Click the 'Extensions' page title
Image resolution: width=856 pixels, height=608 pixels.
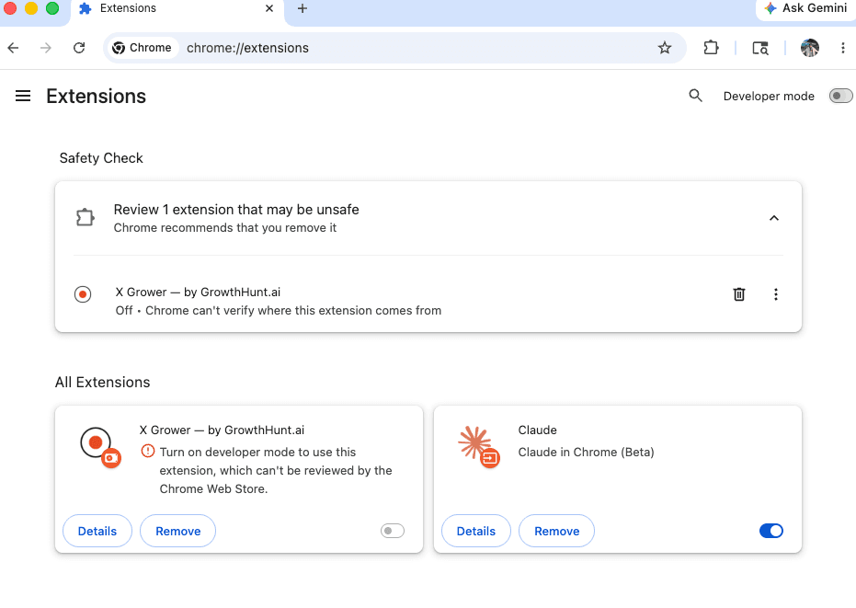pyautogui.click(x=96, y=97)
